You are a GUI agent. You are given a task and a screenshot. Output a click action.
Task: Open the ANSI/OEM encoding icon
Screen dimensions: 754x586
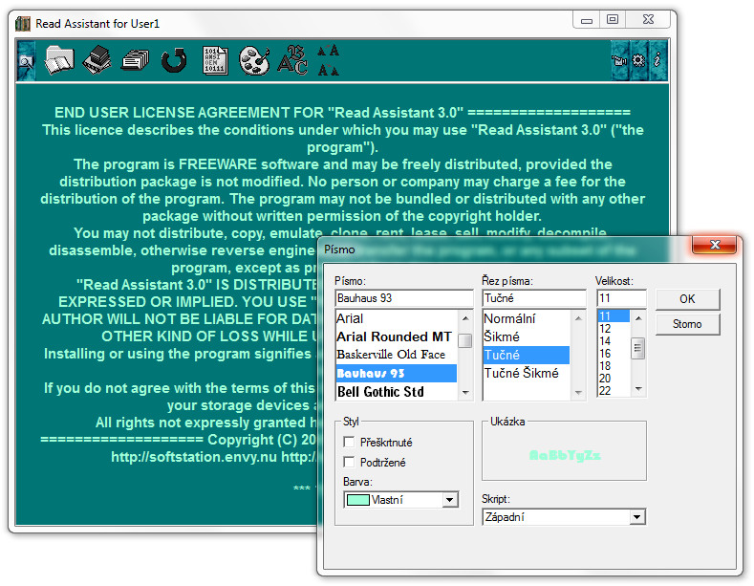click(215, 60)
